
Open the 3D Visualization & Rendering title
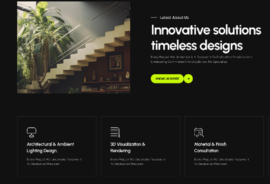[128, 148]
